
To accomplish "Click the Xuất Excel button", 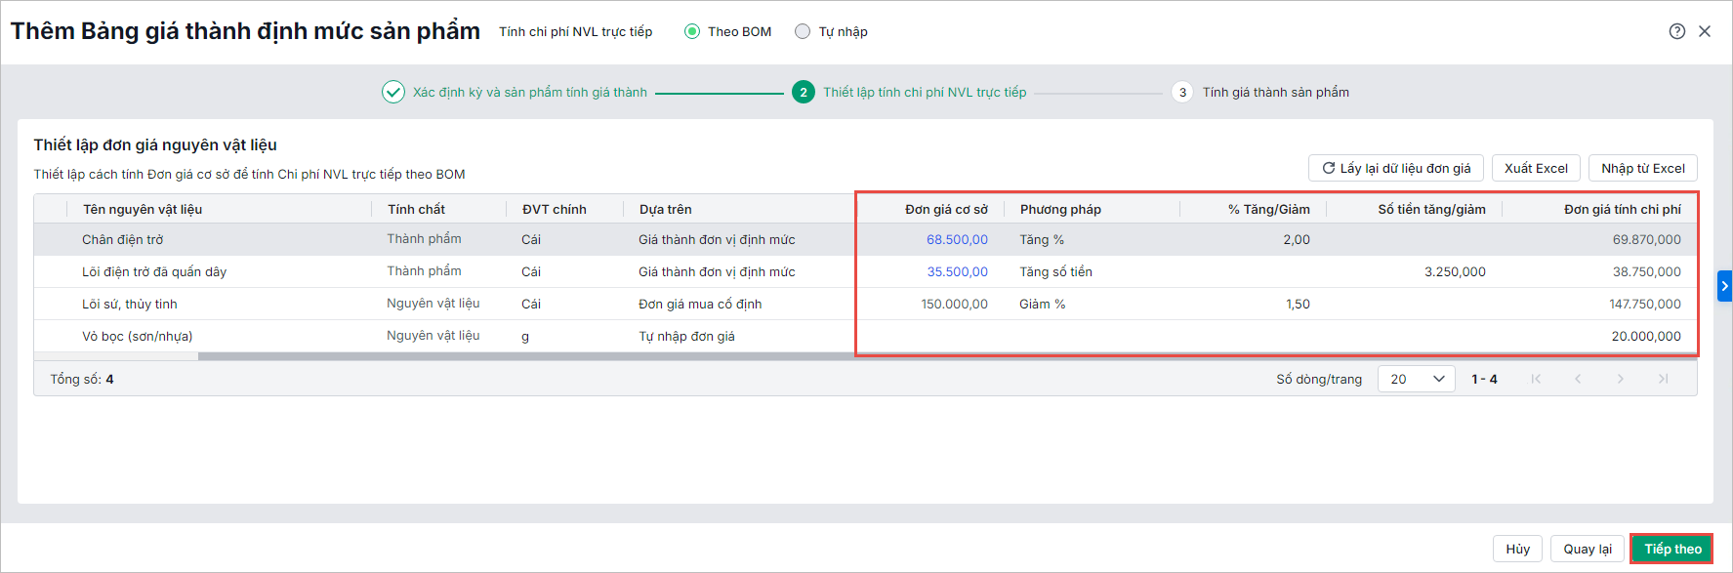I will 1536,168.
